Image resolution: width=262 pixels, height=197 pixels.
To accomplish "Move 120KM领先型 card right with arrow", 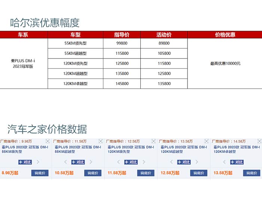I will [x=144, y=162].
